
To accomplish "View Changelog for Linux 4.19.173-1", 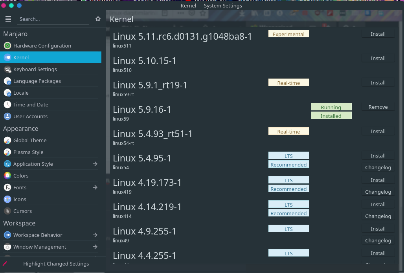I will pyautogui.click(x=378, y=192).
